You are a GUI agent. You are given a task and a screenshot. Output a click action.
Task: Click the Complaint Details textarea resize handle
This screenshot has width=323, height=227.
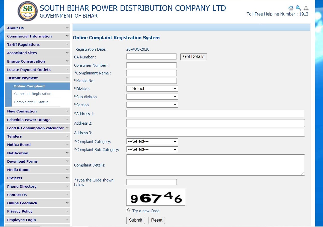coord(303,173)
